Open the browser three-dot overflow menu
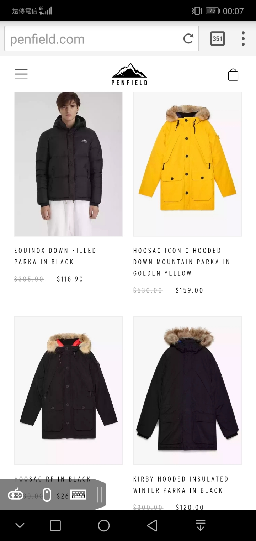This screenshot has height=541, width=256. coord(243,38)
